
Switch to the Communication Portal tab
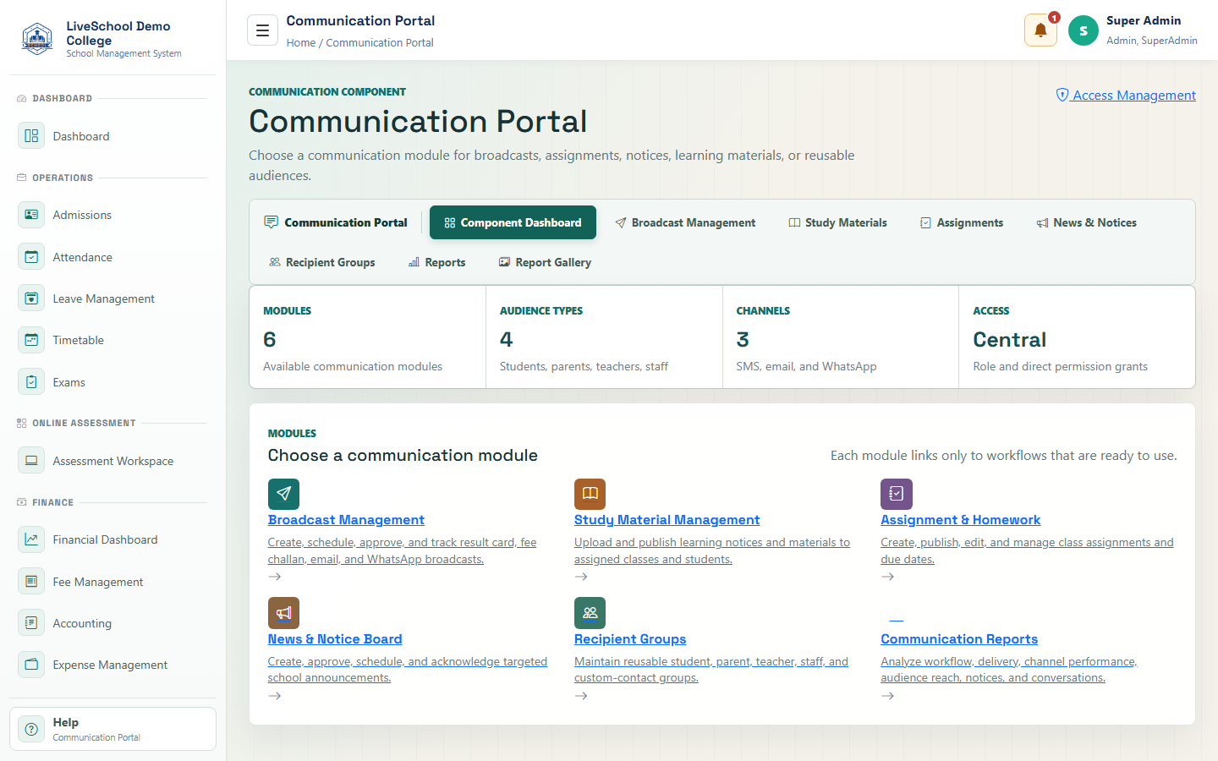point(336,222)
